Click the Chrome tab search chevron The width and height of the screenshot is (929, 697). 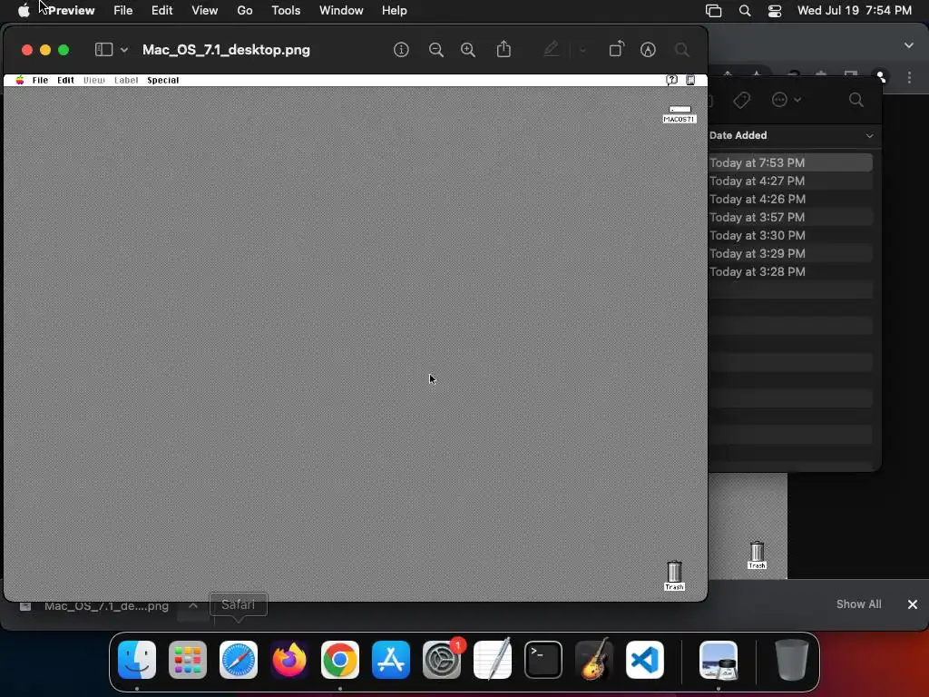909,45
